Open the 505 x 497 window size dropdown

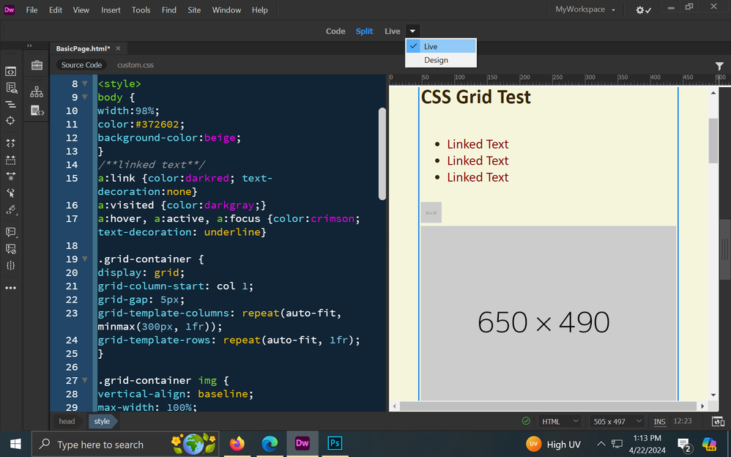[616, 422]
